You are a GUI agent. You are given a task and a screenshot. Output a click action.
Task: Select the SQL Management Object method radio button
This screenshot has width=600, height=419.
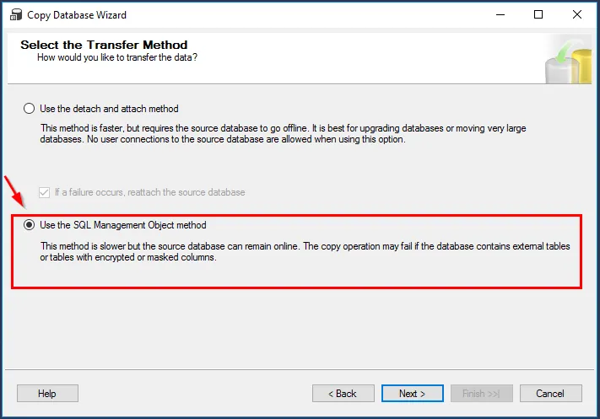[x=30, y=225]
